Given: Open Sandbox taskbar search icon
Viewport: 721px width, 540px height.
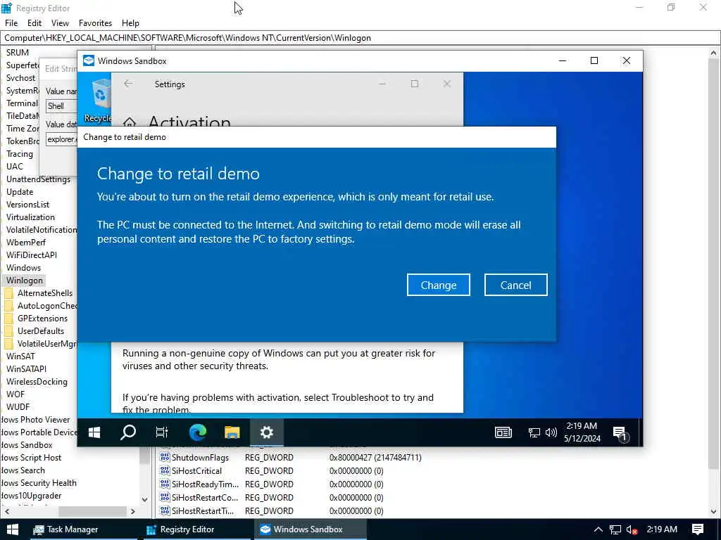Looking at the screenshot, I should tap(128, 432).
